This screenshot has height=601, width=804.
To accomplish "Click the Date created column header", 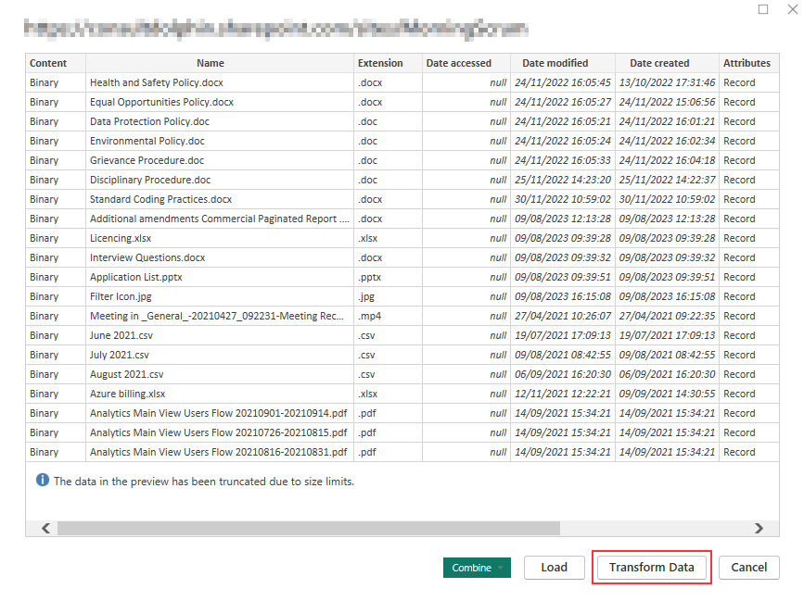I will pos(659,63).
